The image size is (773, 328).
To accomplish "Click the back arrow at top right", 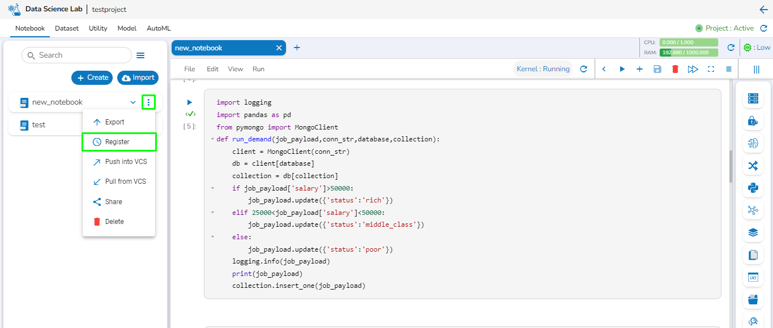I will pos(763,10).
